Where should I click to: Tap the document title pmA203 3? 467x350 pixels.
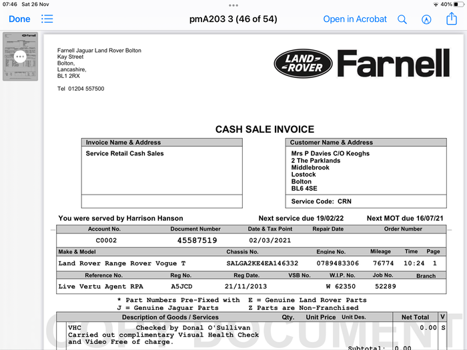[x=233, y=19]
